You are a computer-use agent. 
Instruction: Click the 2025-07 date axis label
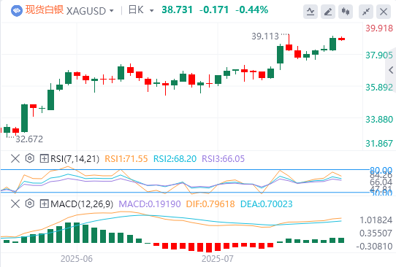click(218, 259)
